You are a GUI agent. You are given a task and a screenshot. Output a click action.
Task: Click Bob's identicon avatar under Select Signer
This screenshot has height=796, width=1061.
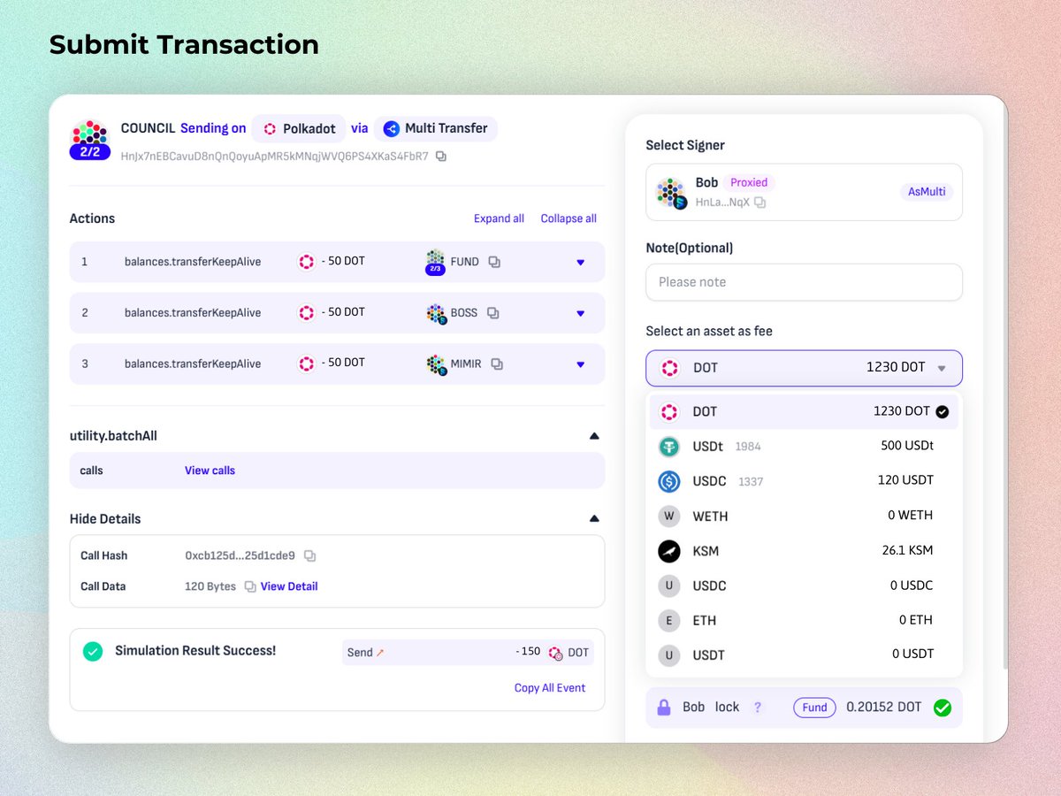670,191
